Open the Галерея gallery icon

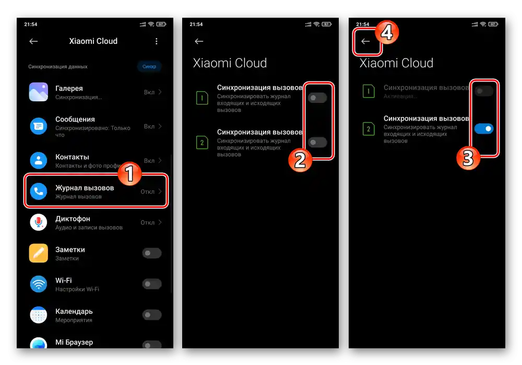pos(38,91)
